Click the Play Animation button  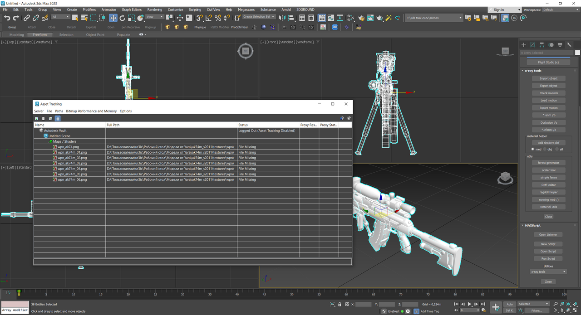470,304
